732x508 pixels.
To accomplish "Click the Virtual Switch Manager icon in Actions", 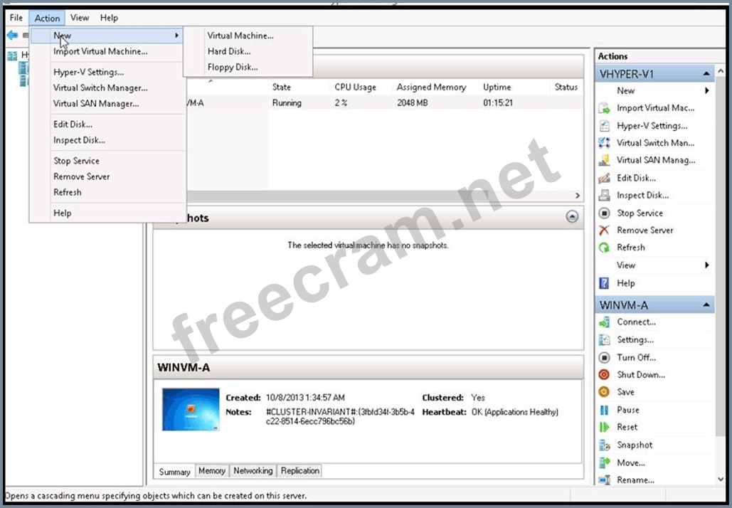I will [x=604, y=143].
